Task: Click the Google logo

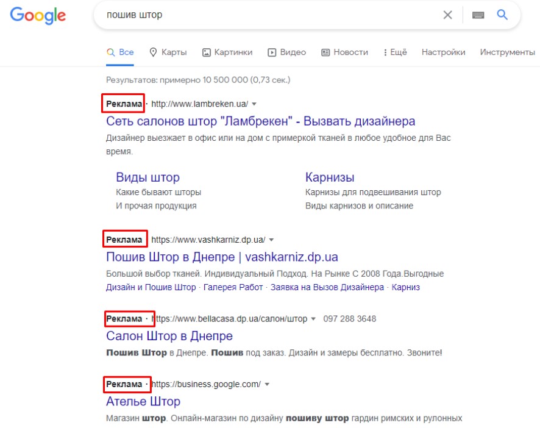Action: coord(38,15)
